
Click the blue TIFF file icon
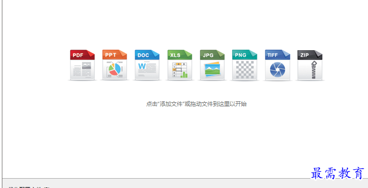278,65
